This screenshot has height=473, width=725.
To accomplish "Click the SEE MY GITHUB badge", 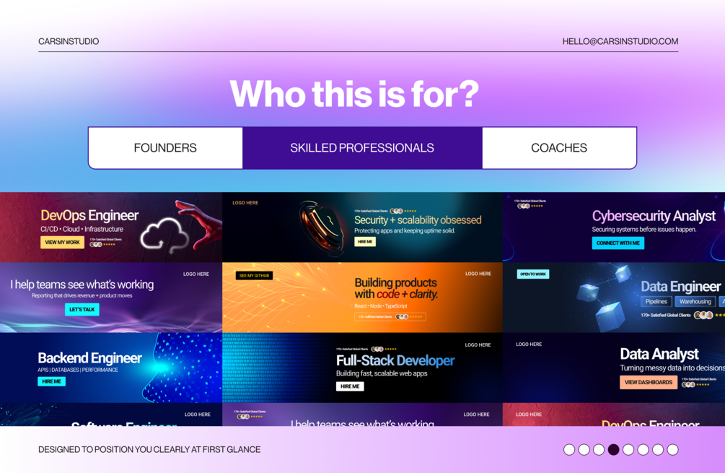I will point(255,275).
